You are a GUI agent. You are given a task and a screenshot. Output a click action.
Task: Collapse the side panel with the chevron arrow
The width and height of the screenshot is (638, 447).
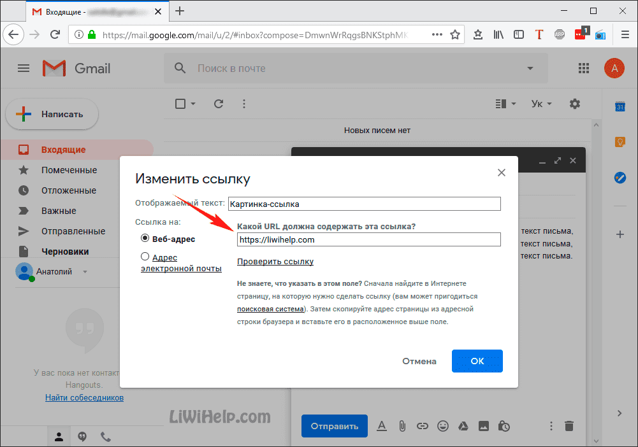point(620,413)
